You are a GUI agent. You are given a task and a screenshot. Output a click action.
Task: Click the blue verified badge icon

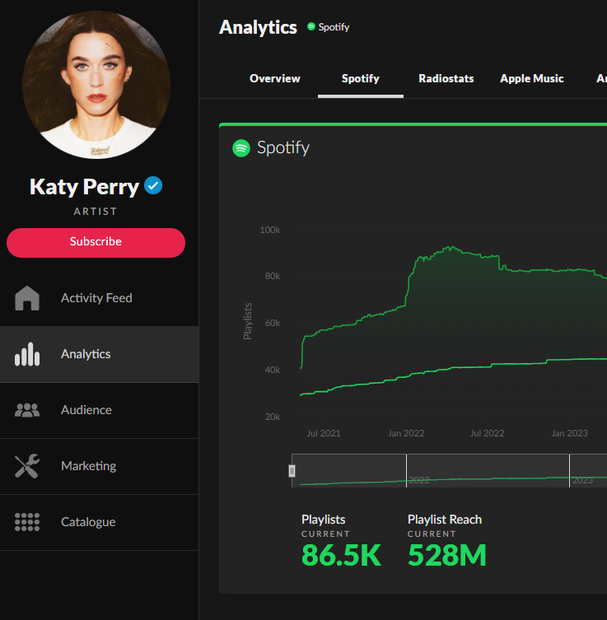(x=153, y=185)
